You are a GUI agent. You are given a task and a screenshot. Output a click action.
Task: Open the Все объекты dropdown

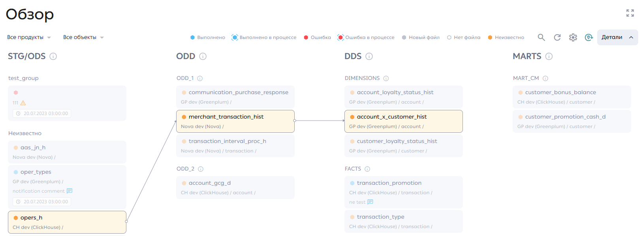click(83, 37)
